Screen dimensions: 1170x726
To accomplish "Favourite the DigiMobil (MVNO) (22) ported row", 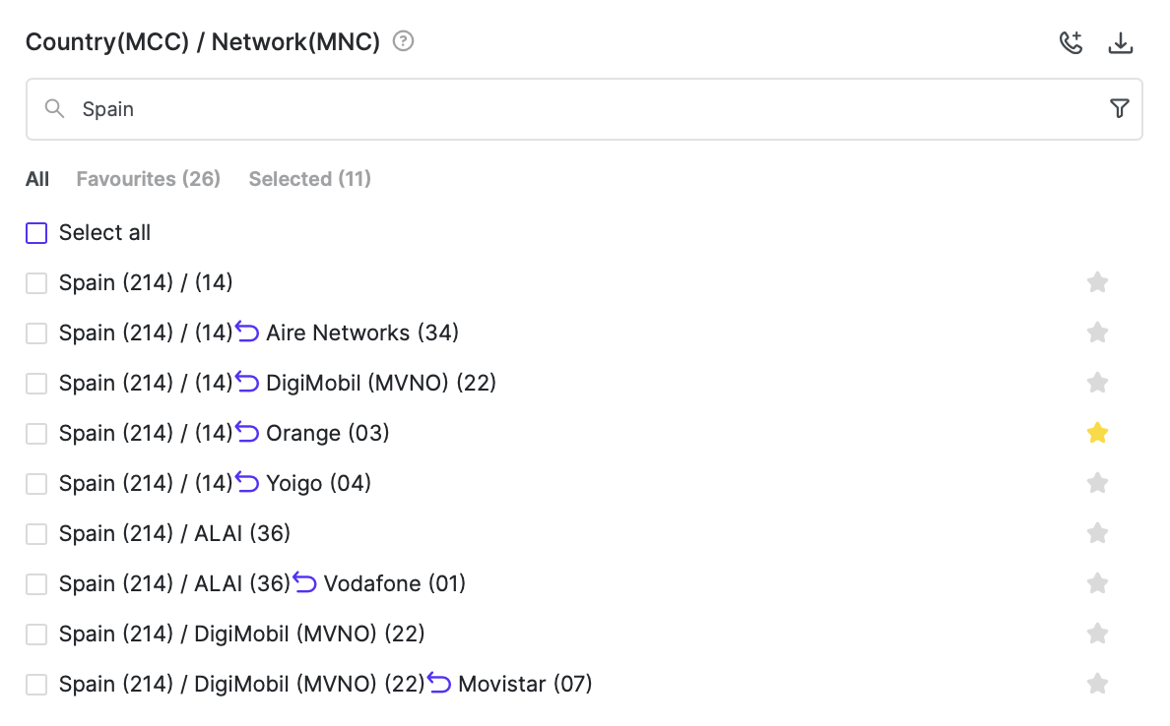I will coord(1097,383).
